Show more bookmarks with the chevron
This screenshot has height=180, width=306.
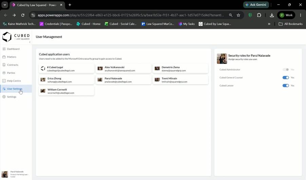tap(269, 24)
